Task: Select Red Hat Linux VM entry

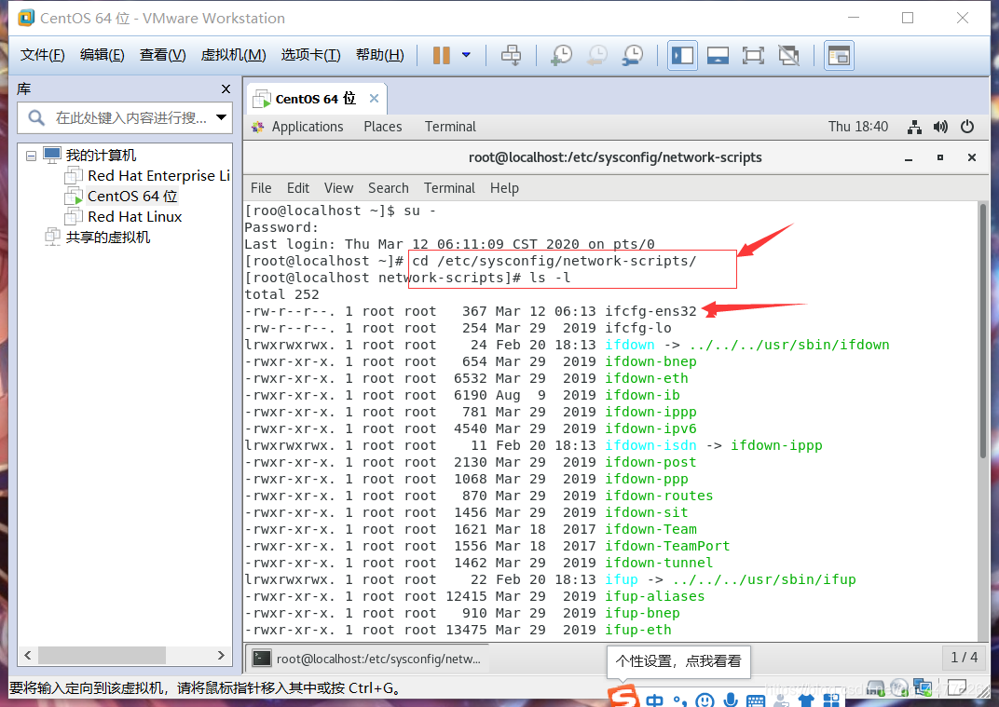Action: coord(134,216)
